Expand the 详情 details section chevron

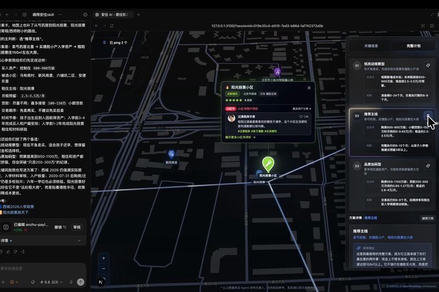(79, 240)
